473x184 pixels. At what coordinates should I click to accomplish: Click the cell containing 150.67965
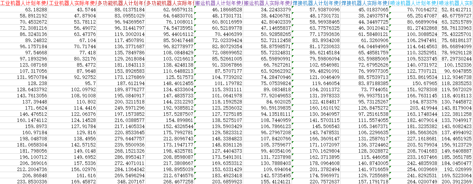pyautogui.click(x=414, y=83)
